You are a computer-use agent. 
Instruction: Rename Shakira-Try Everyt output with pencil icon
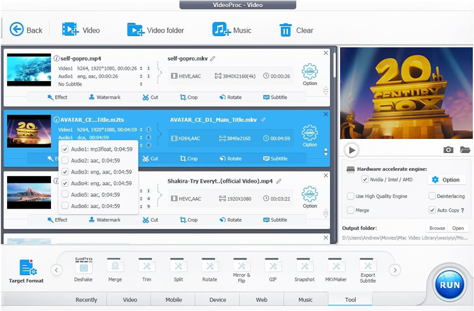point(278,181)
